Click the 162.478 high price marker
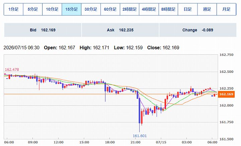241x146 pixels. click(x=12, y=69)
